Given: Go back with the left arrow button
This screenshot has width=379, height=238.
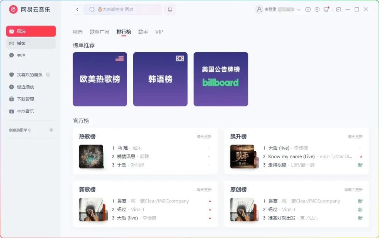Looking at the screenshot, I should click(77, 9).
